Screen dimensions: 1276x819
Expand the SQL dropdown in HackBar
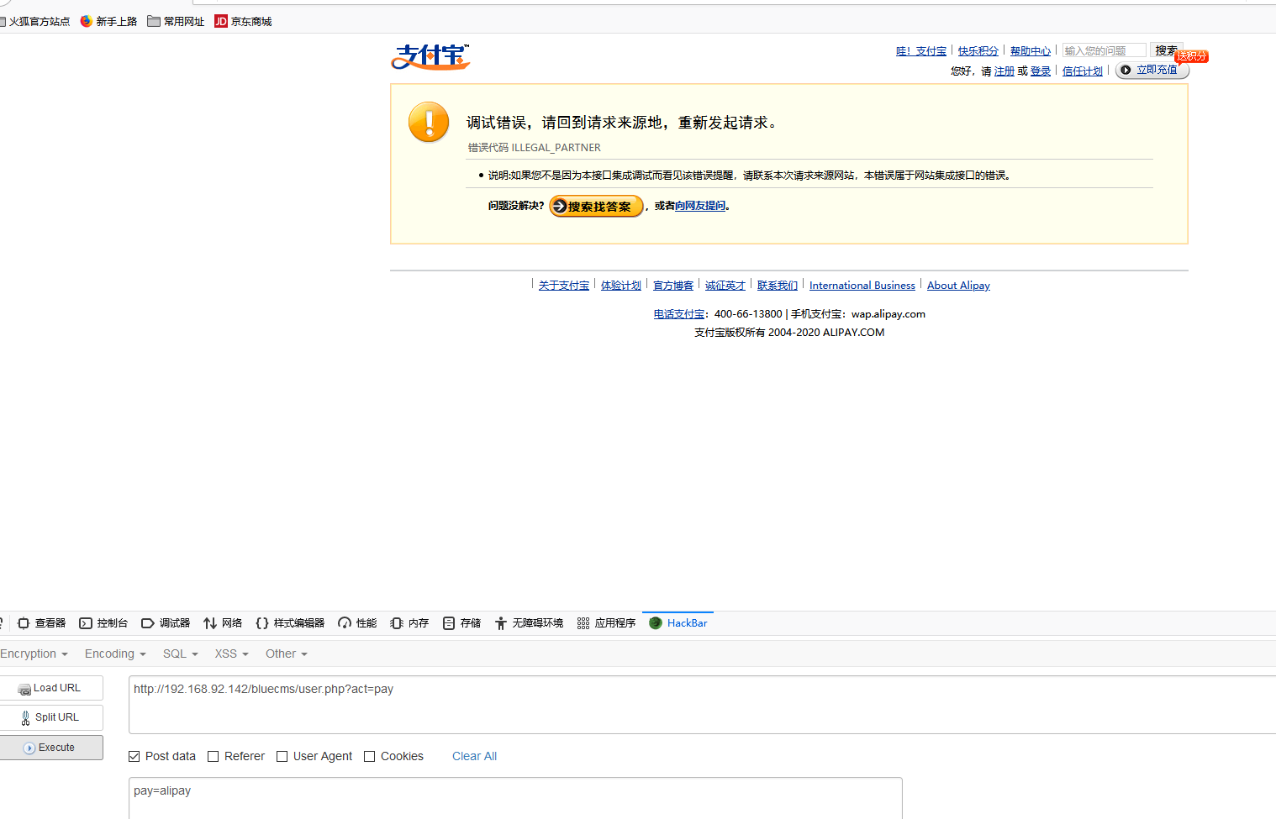click(180, 654)
